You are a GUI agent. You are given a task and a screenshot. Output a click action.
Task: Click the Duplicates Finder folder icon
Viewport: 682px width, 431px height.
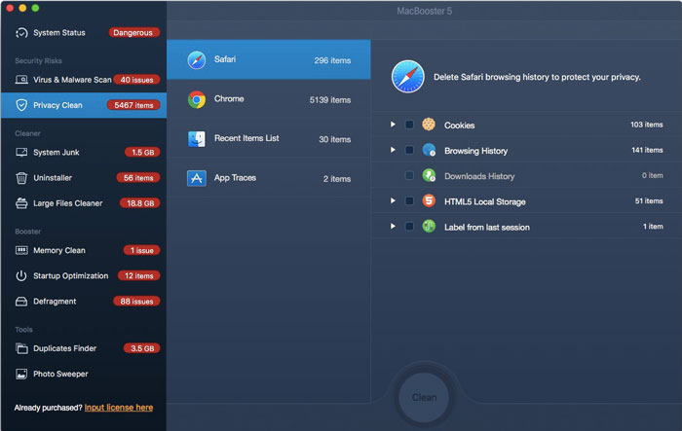[21, 348]
